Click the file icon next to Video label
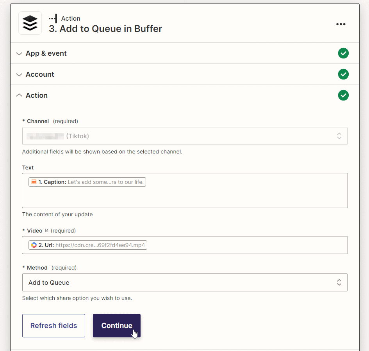The width and height of the screenshot is (369, 351). (x=46, y=231)
